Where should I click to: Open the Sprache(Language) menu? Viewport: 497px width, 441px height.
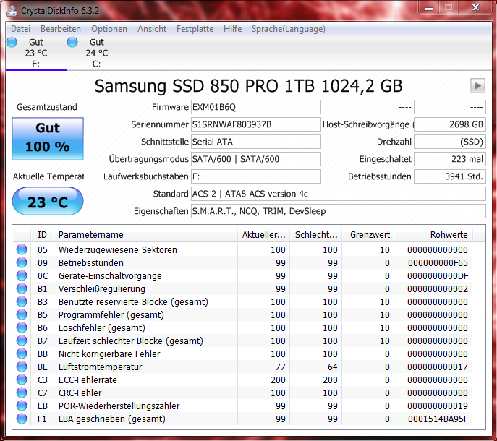(289, 29)
